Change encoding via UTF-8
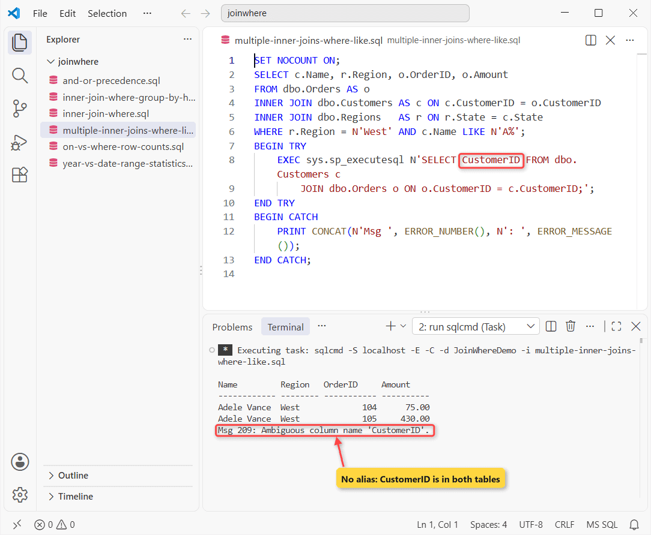Image resolution: width=651 pixels, height=535 pixels. tap(531, 525)
